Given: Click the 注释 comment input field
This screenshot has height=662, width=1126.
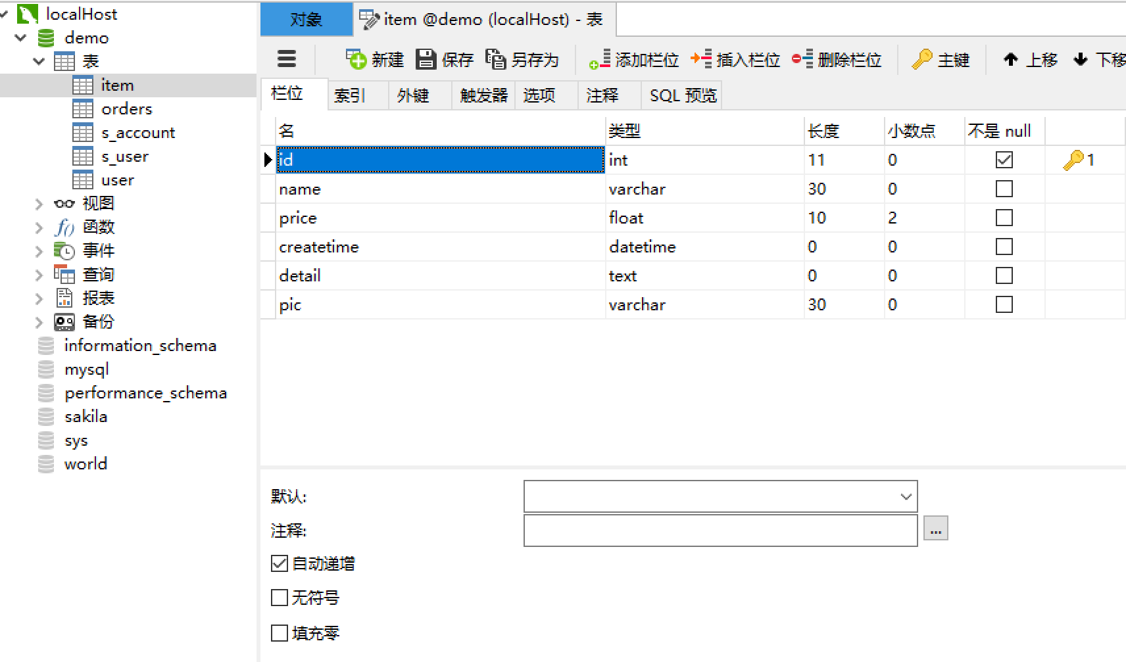Looking at the screenshot, I should coord(720,531).
